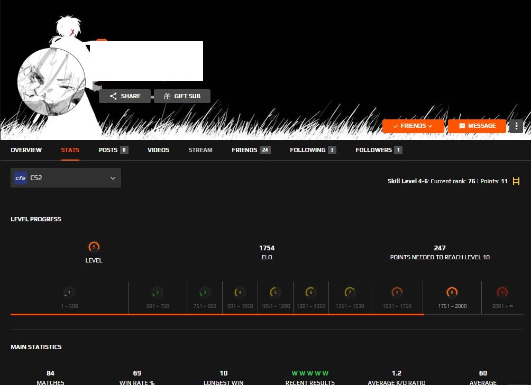Click the circular profile avatar picture

51,82
